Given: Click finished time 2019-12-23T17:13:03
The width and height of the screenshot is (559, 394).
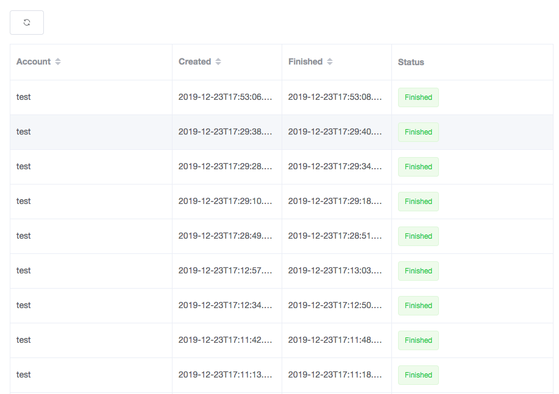Looking at the screenshot, I should click(335, 271).
